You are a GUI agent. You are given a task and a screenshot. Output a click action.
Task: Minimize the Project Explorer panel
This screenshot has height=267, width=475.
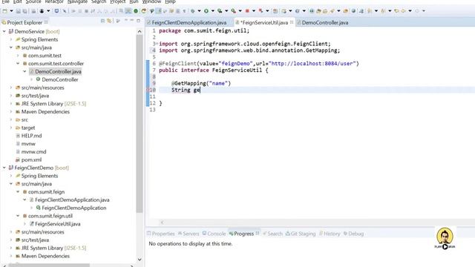coord(132,21)
